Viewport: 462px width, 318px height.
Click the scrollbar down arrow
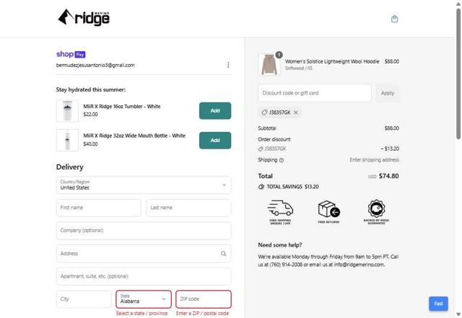pyautogui.click(x=458, y=314)
